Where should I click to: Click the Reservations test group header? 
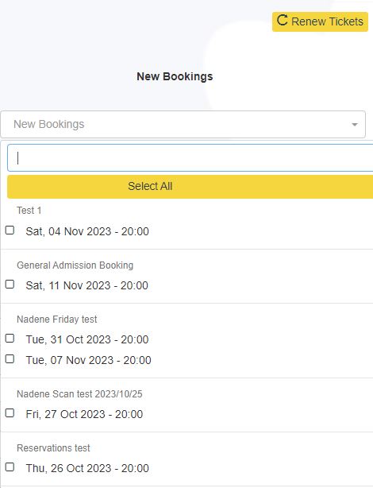[x=53, y=448]
